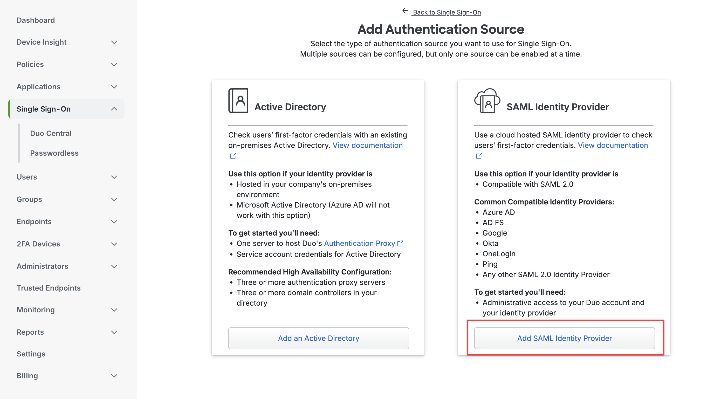Click Add an Active Directory button
This screenshot has width=714, height=399.
319,338
